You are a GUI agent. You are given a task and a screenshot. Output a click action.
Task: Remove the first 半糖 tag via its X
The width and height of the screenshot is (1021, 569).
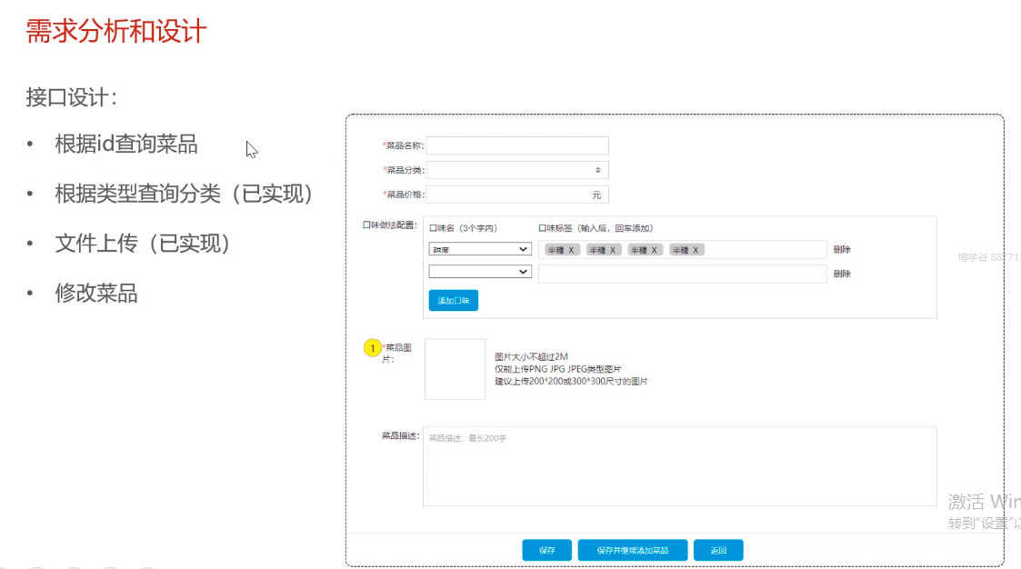pyautogui.click(x=571, y=250)
